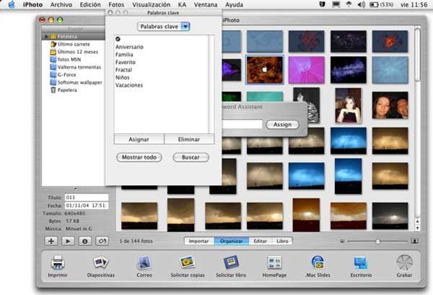
Task: Click the Solicitar copias icon
Action: click(x=187, y=262)
